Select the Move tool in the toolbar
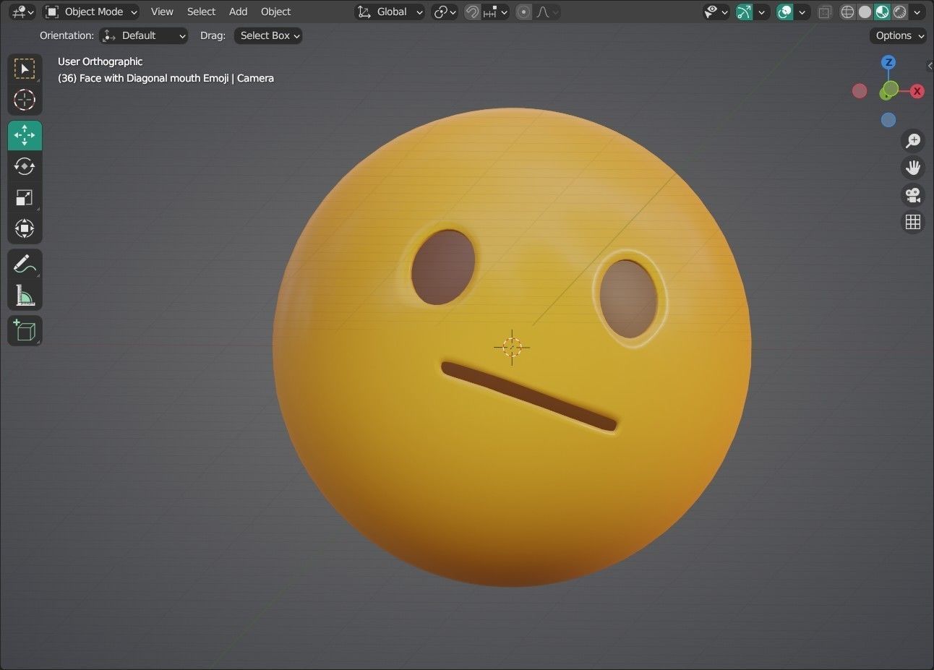Viewport: 934px width, 670px height. (25, 135)
